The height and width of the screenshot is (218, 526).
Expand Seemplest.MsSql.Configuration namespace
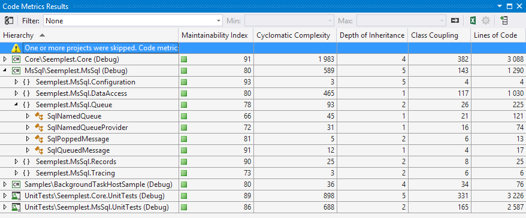pyautogui.click(x=16, y=82)
